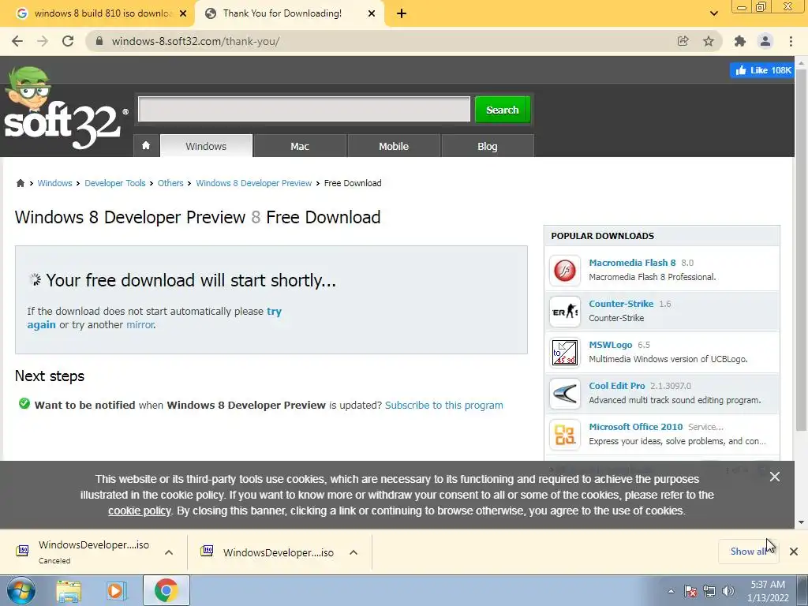Open the Chrome extensions puzzle icon
Image resolution: width=808 pixels, height=606 pixels.
click(x=740, y=41)
